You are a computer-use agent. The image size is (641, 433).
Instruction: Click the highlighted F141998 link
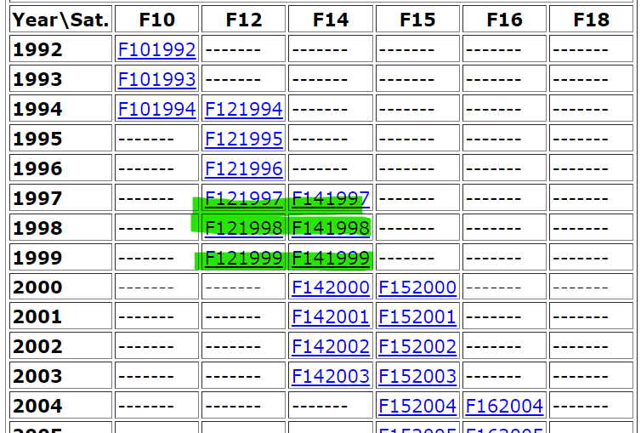click(x=331, y=228)
